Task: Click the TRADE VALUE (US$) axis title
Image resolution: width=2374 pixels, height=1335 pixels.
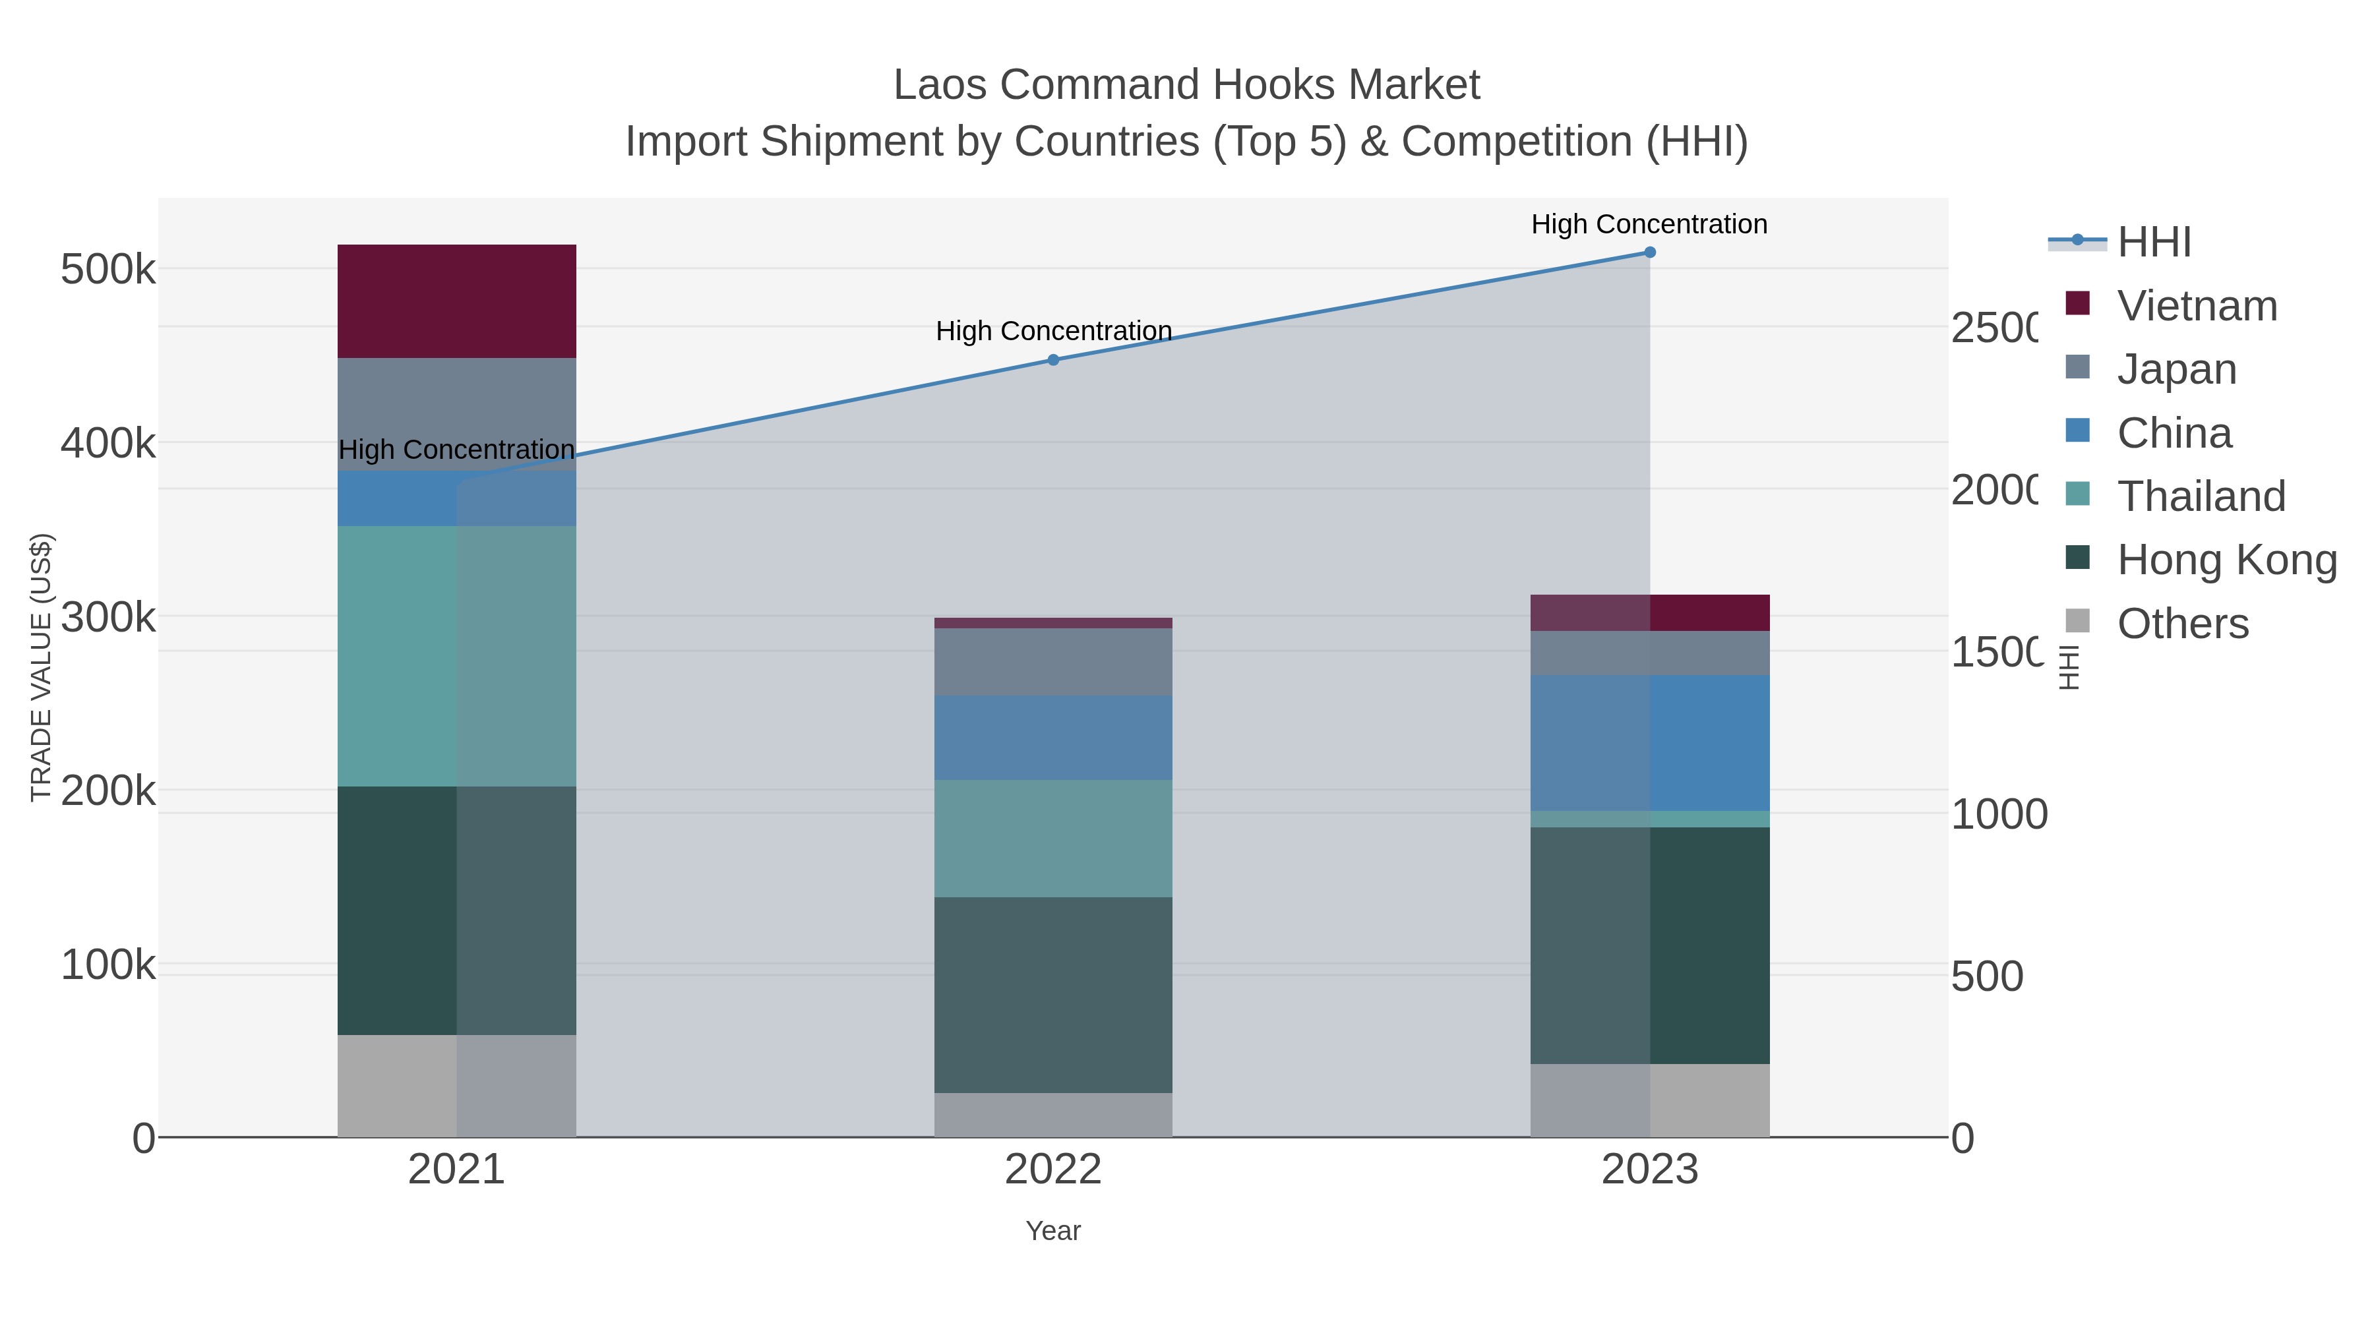Action: [x=42, y=667]
